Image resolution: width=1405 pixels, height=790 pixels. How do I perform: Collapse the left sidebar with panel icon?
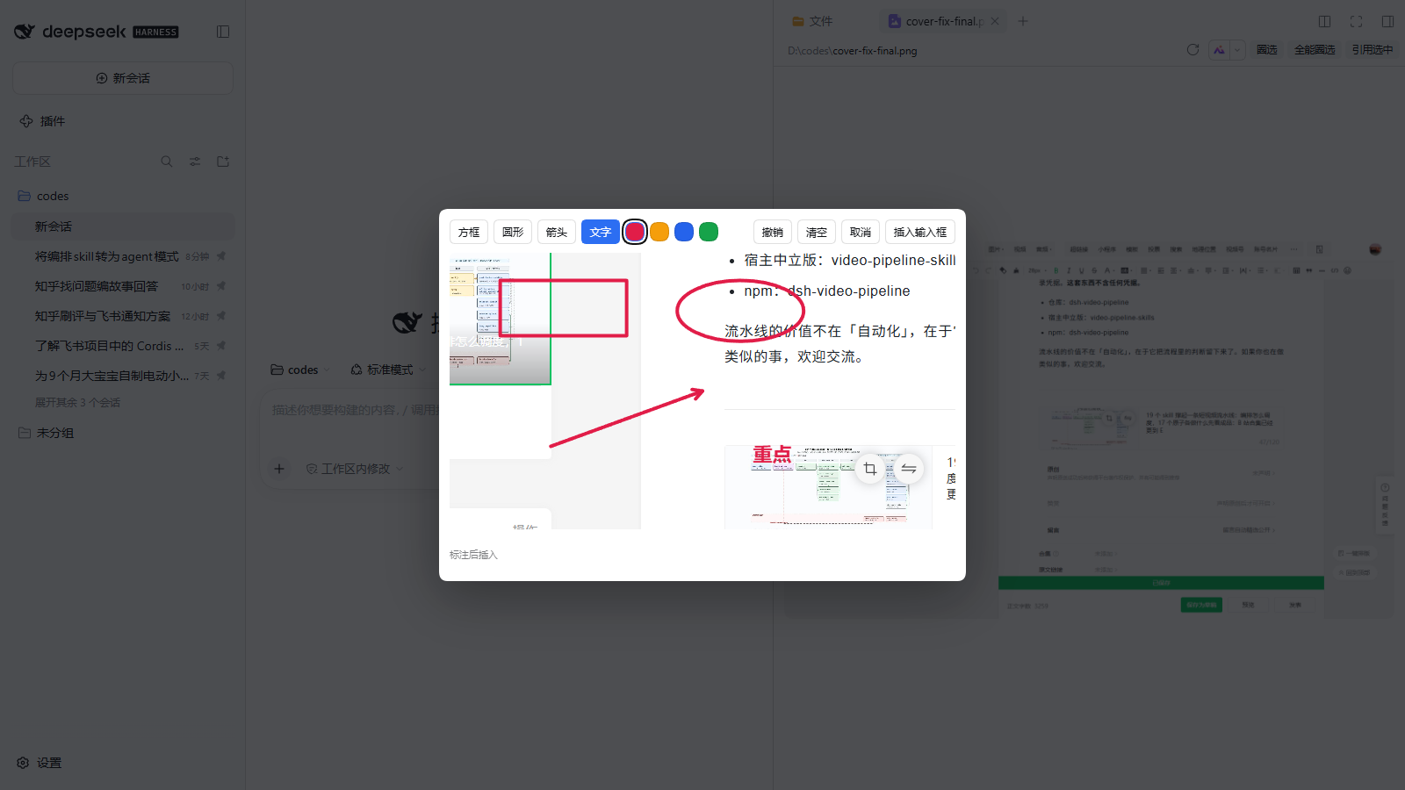pyautogui.click(x=223, y=32)
